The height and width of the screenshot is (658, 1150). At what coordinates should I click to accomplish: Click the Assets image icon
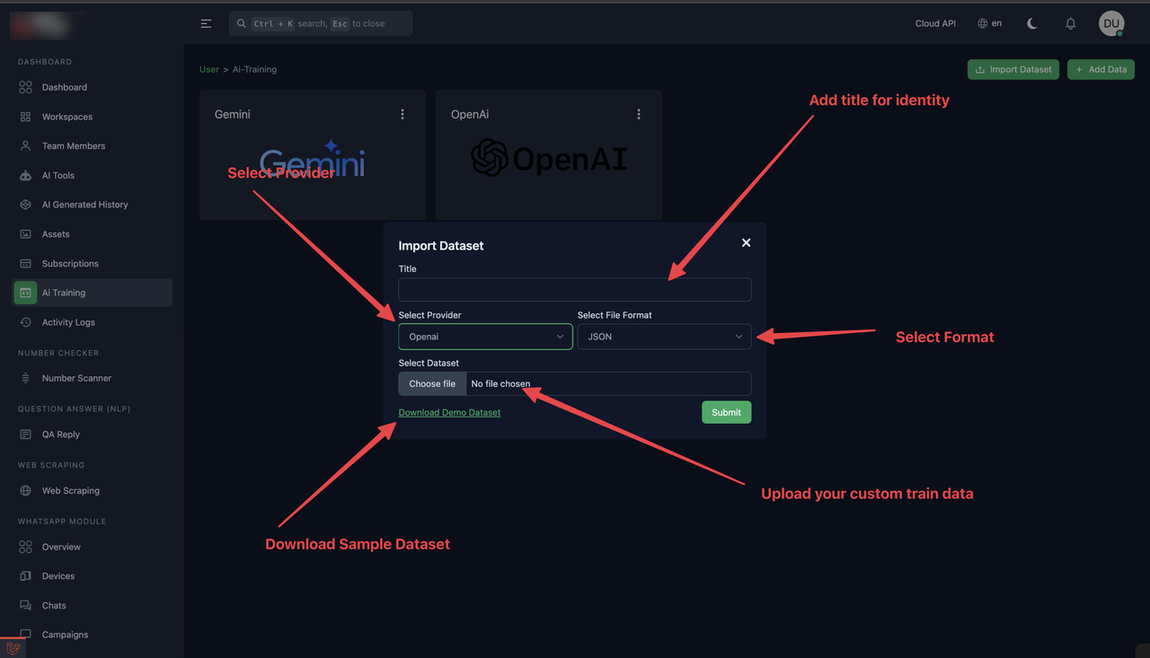point(25,234)
